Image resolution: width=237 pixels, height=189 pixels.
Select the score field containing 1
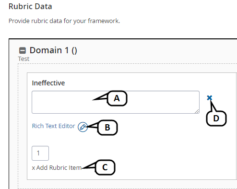point(40,153)
